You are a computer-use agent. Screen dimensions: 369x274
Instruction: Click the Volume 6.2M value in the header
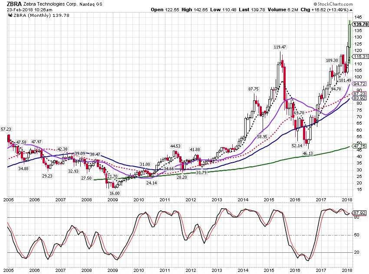tap(283, 10)
